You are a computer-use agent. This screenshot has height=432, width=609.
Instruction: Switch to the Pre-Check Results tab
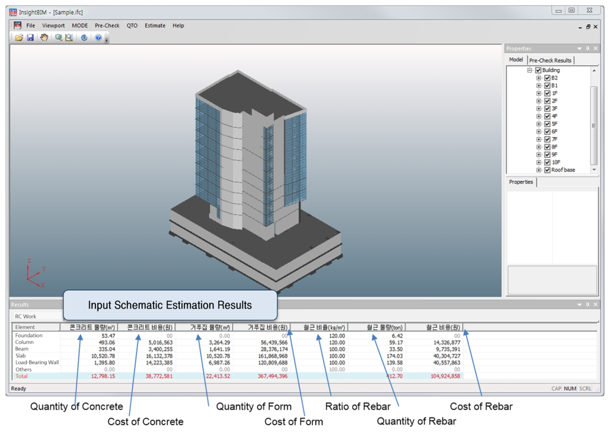550,61
